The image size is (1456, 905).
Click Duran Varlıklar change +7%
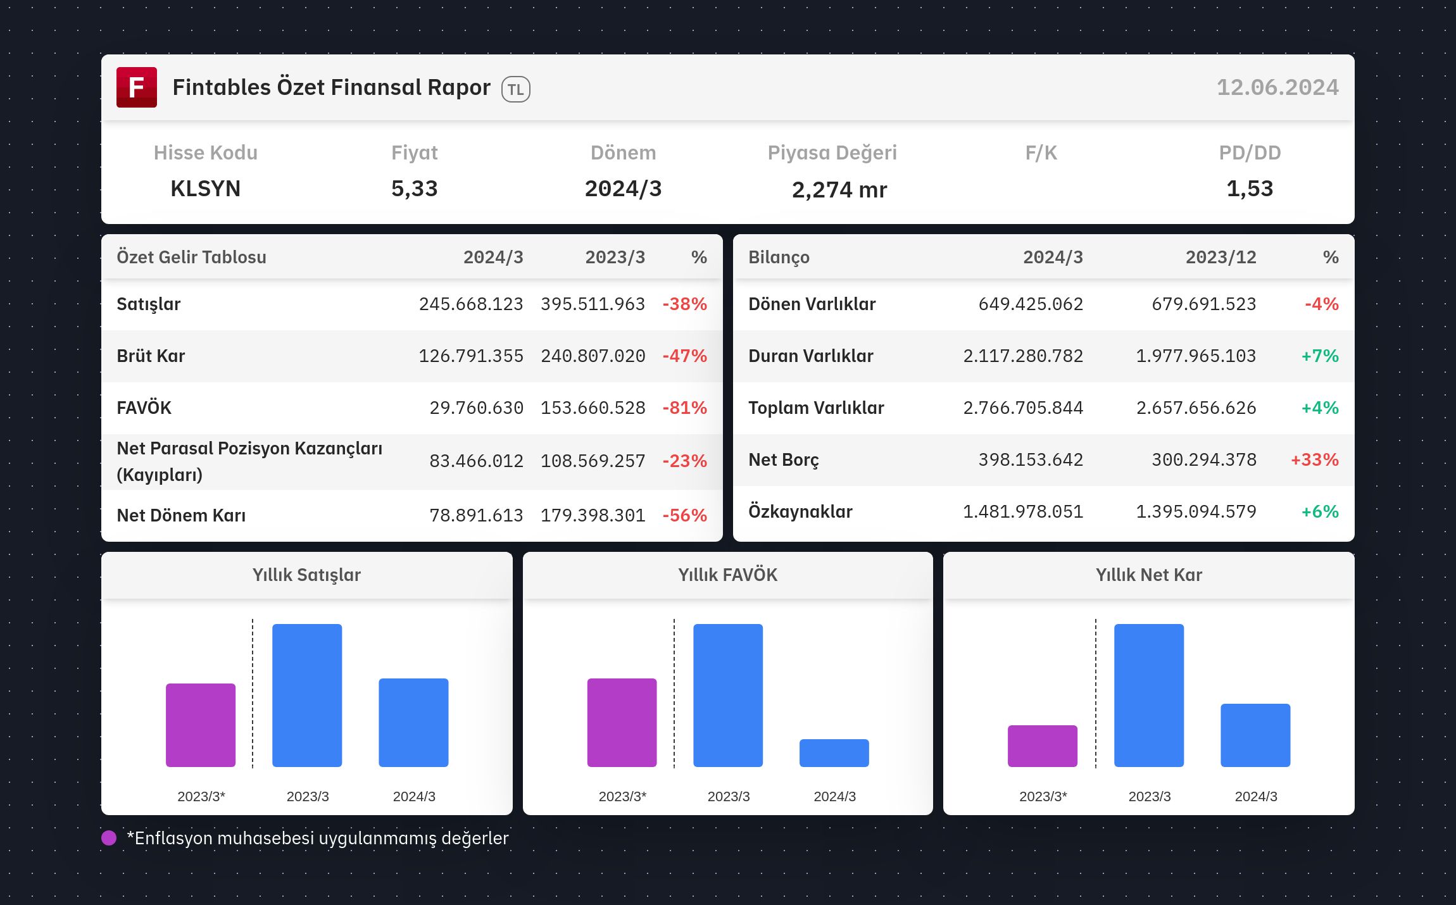pyautogui.click(x=1320, y=356)
